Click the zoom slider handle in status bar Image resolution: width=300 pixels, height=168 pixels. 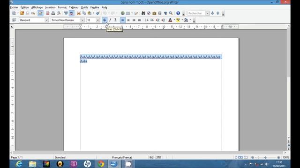pos(265,158)
